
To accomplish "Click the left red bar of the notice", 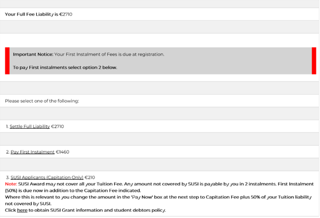I will pyautogui.click(x=7, y=61).
